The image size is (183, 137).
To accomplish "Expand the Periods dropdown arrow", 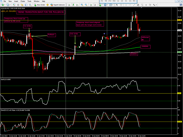I will coord(107,5).
